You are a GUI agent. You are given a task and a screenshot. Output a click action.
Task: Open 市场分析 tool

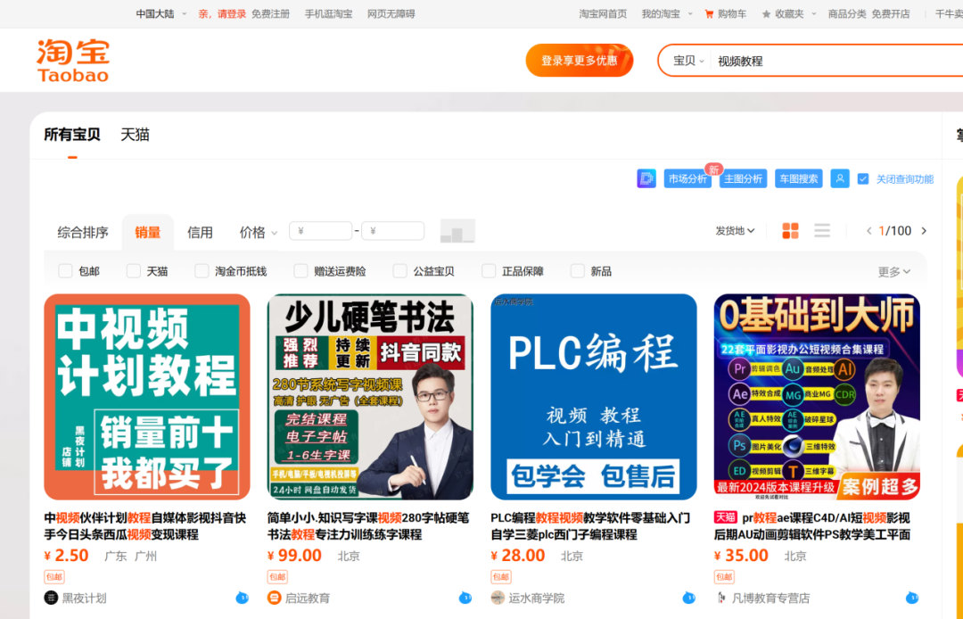click(x=687, y=178)
